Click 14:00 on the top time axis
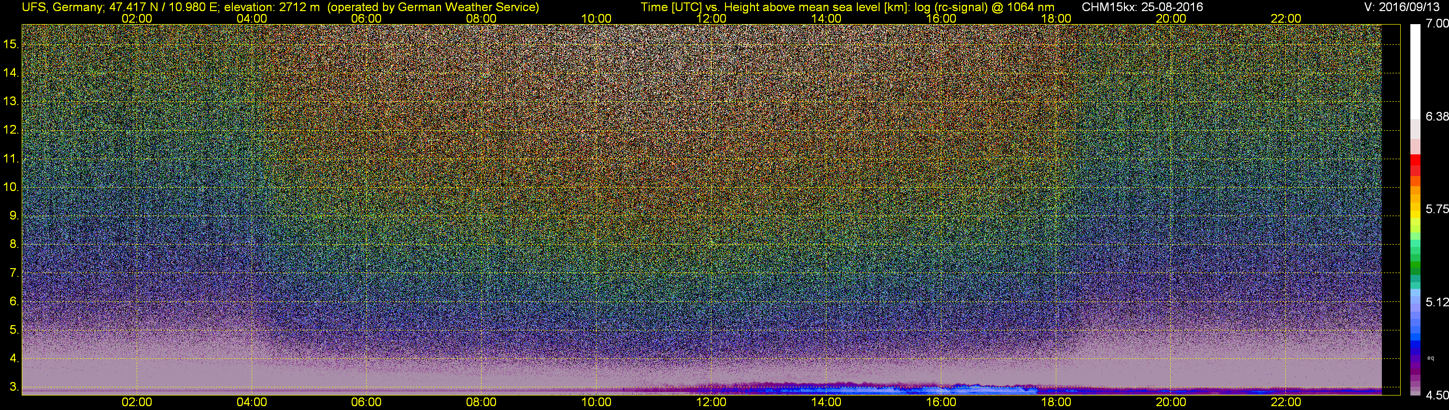Viewport: 1449px width, 410px height. (826, 18)
